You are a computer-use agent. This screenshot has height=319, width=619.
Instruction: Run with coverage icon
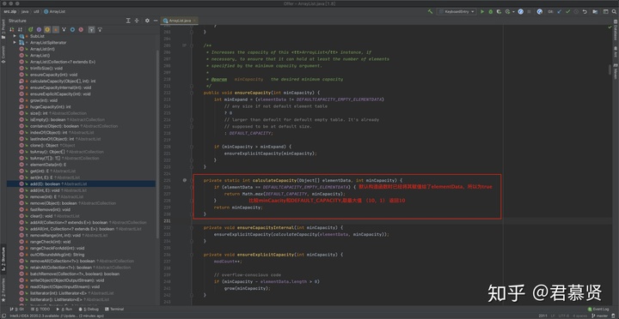click(499, 12)
